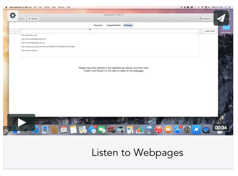The image size is (238, 176).
Task: Choose http://www.bbc.com/ from history list
Action: coord(30,35)
